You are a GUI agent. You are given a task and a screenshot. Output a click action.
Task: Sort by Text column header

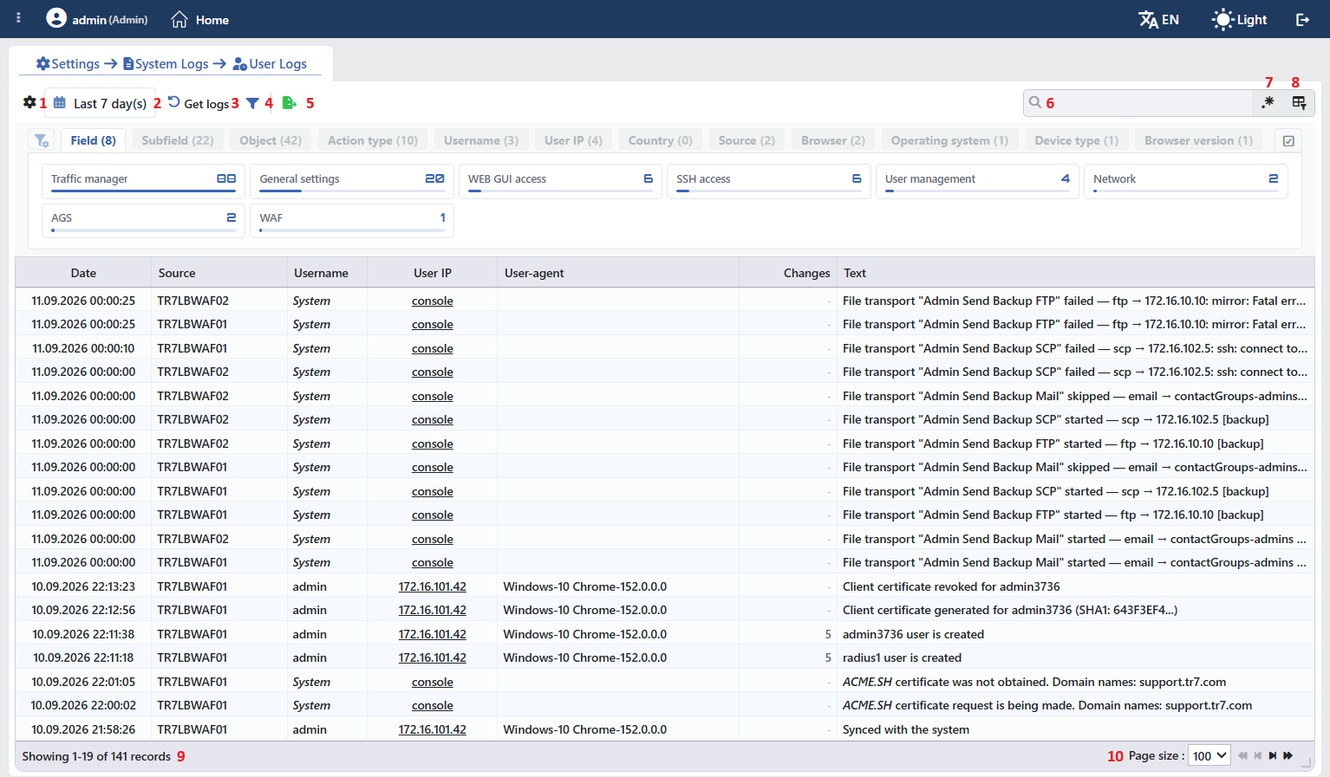click(x=1075, y=273)
